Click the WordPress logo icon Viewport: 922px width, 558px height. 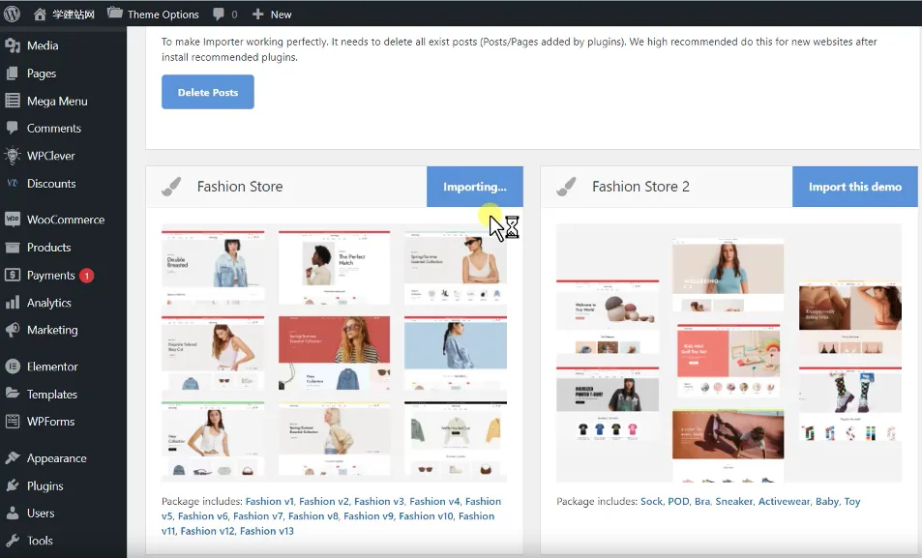tap(13, 15)
